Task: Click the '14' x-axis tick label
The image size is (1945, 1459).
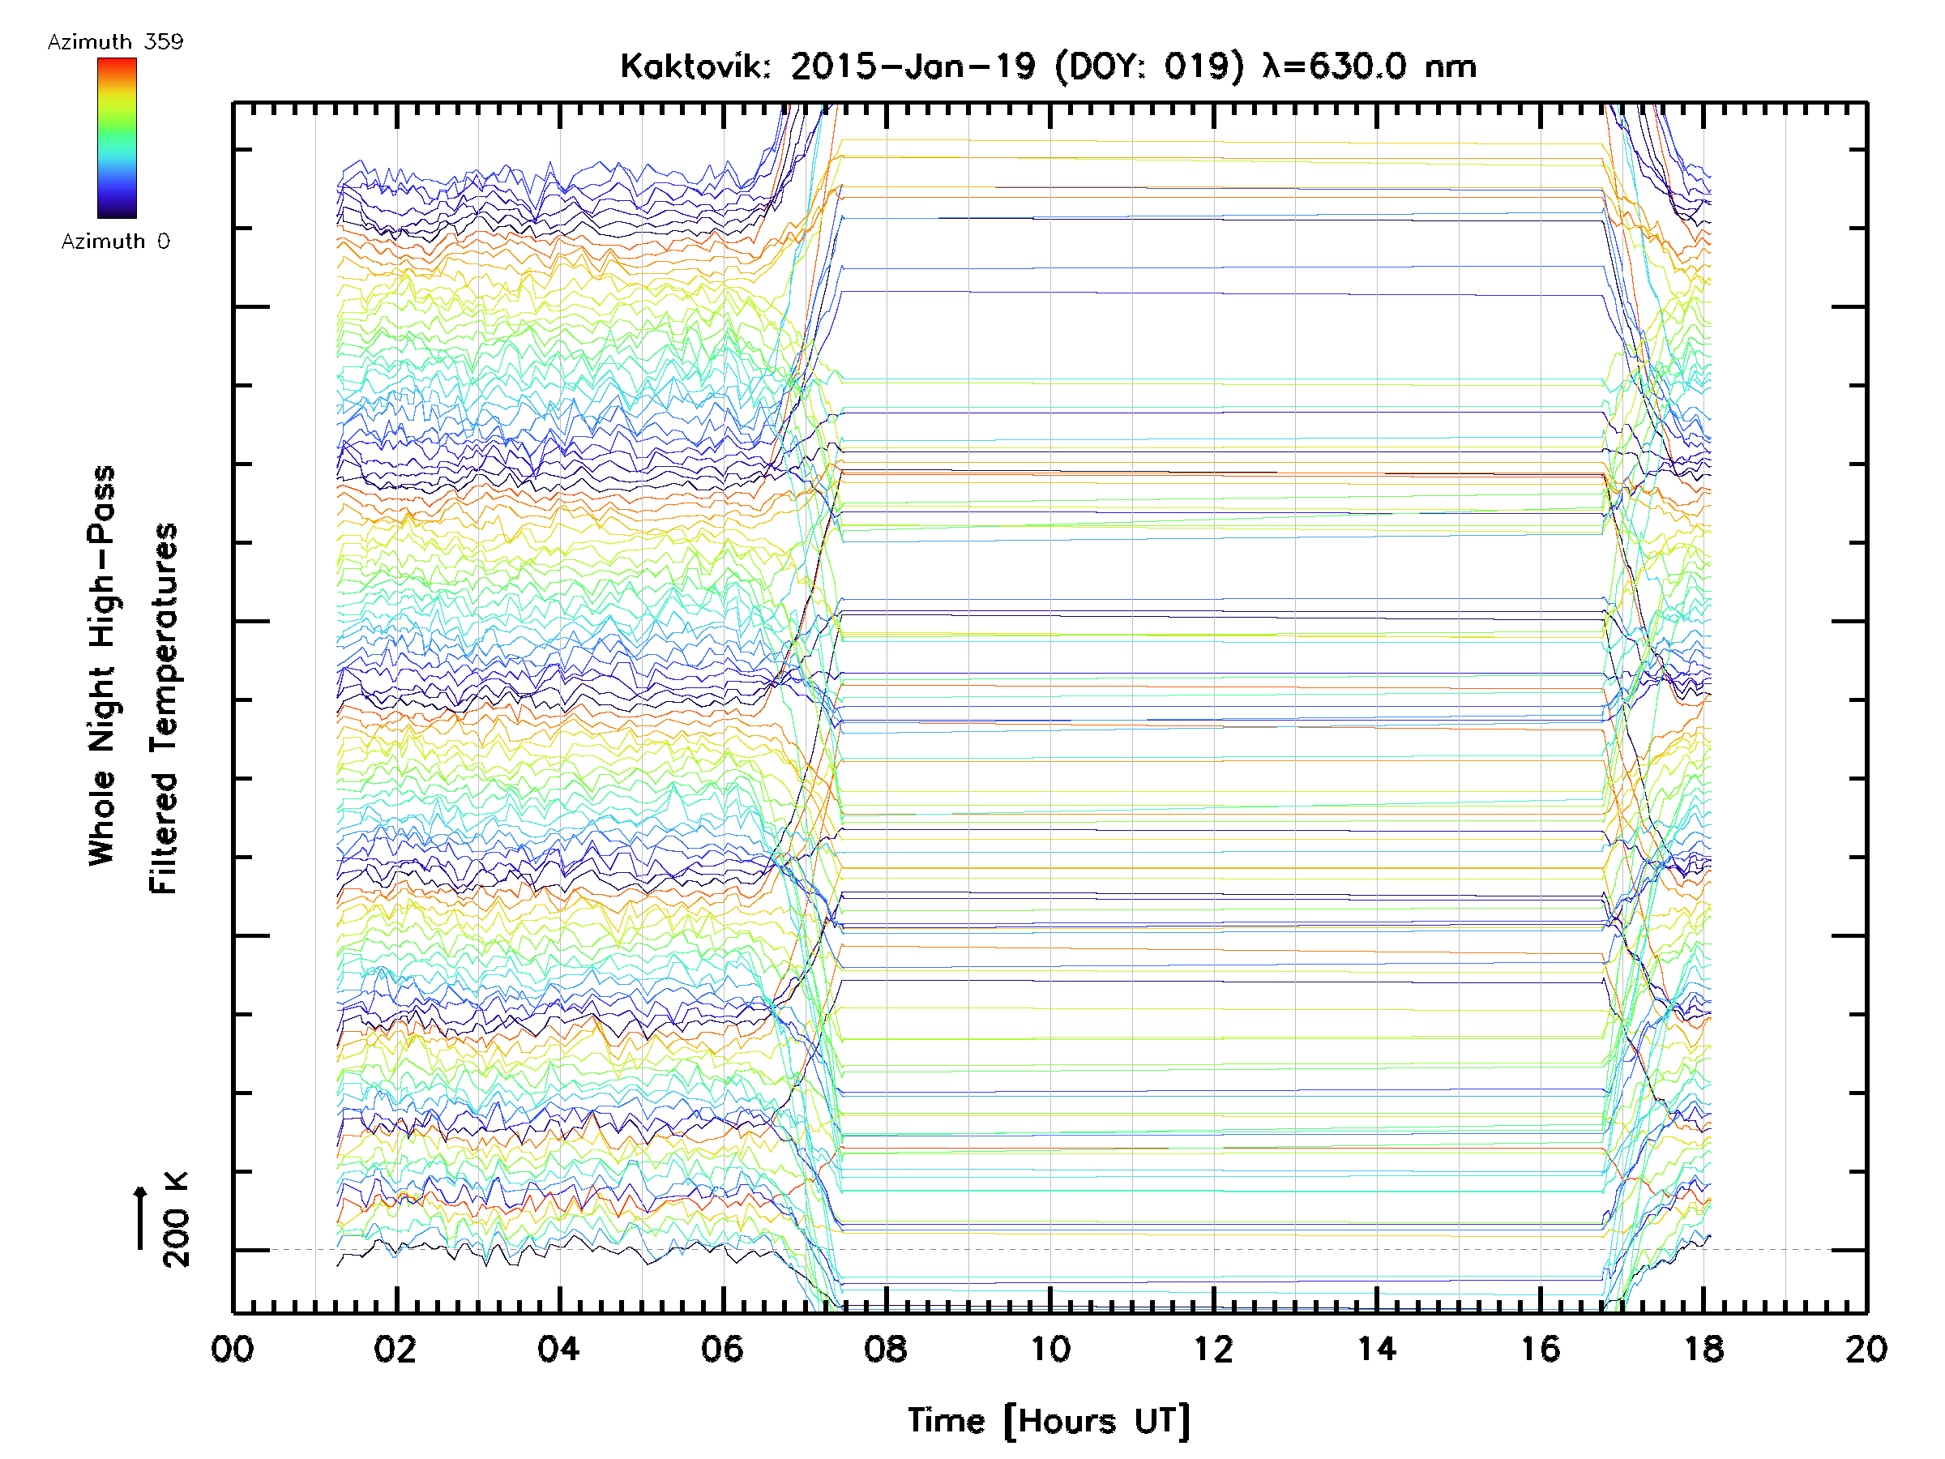Action: (x=1377, y=1349)
